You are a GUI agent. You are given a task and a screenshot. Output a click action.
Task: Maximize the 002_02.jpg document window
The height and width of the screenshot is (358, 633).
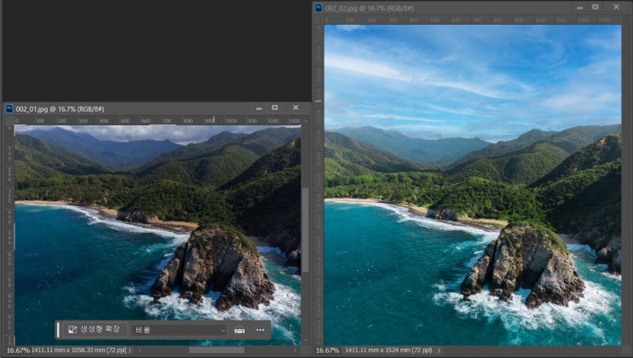tap(595, 7)
